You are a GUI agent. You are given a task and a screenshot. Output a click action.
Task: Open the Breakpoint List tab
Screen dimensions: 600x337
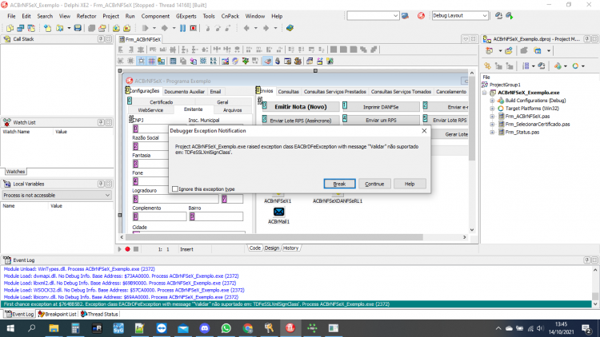[57, 314]
